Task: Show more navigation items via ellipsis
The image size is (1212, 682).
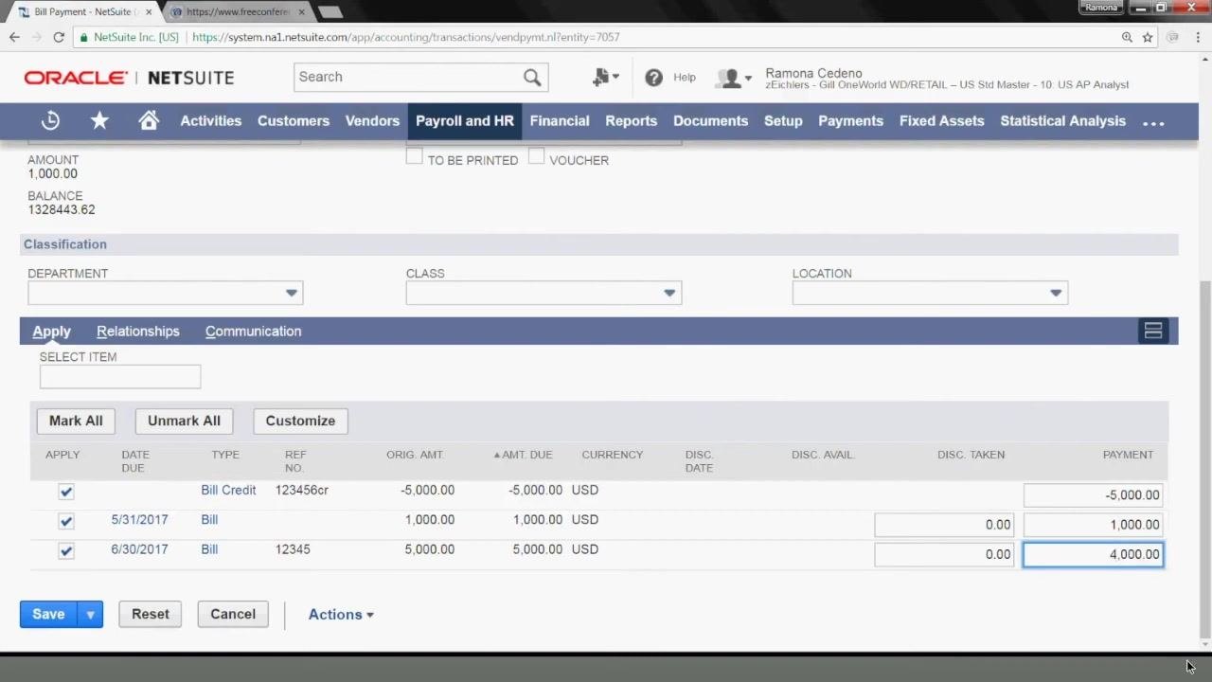Action: tap(1153, 122)
